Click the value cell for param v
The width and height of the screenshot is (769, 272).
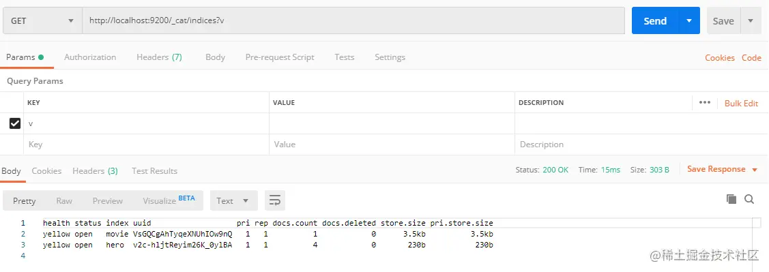tap(392, 123)
